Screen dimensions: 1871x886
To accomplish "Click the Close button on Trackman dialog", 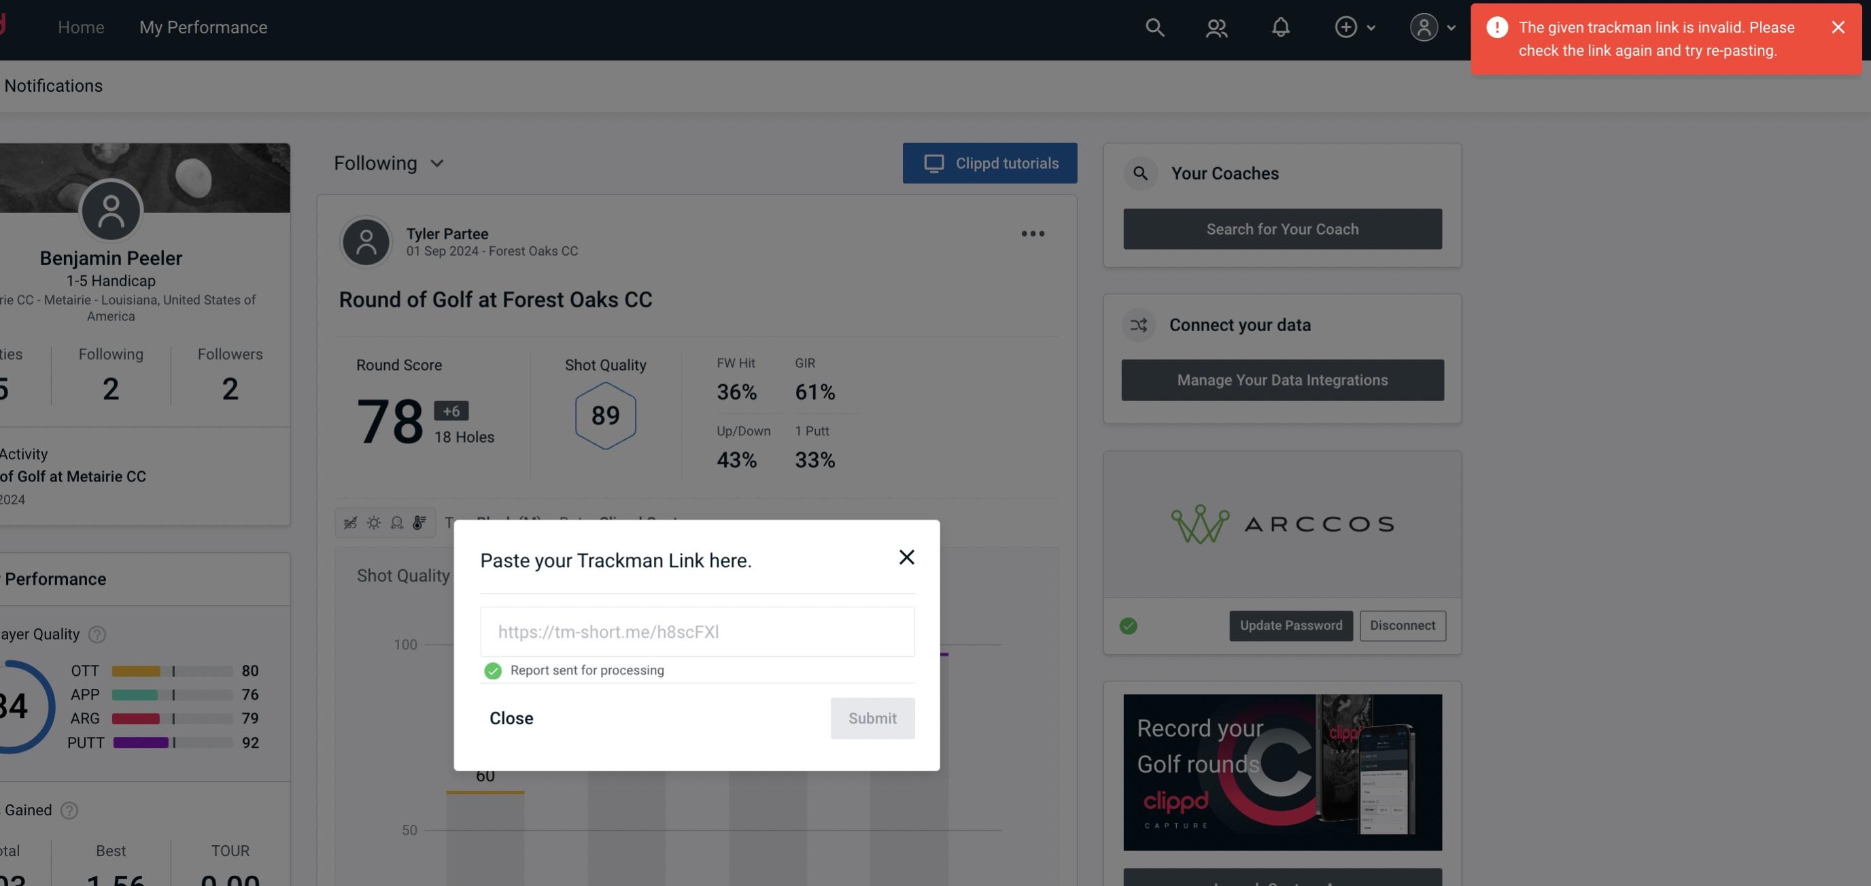I will (x=511, y=717).
